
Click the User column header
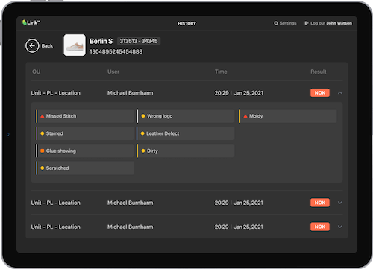[x=113, y=72]
